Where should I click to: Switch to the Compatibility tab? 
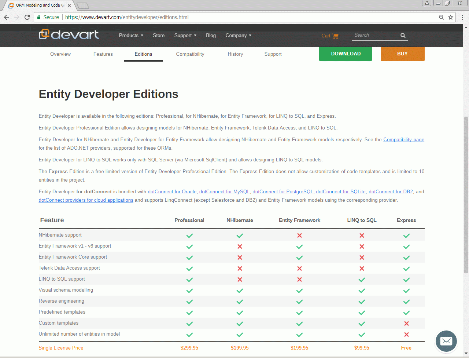click(x=190, y=54)
